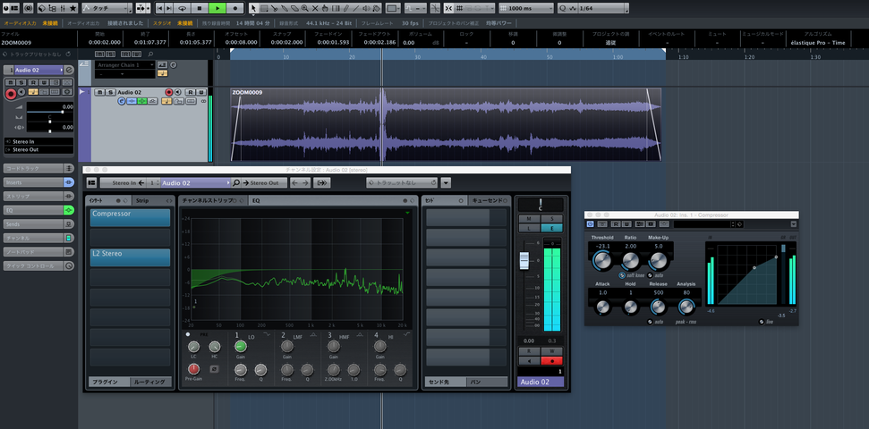Select the Zoom magnifier tool
This screenshot has height=429, width=869.
click(x=304, y=8)
